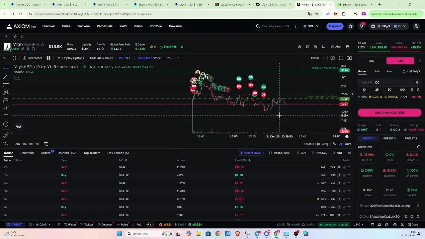
Task: Toggle auto scale on chart
Action: pyautogui.click(x=348, y=144)
